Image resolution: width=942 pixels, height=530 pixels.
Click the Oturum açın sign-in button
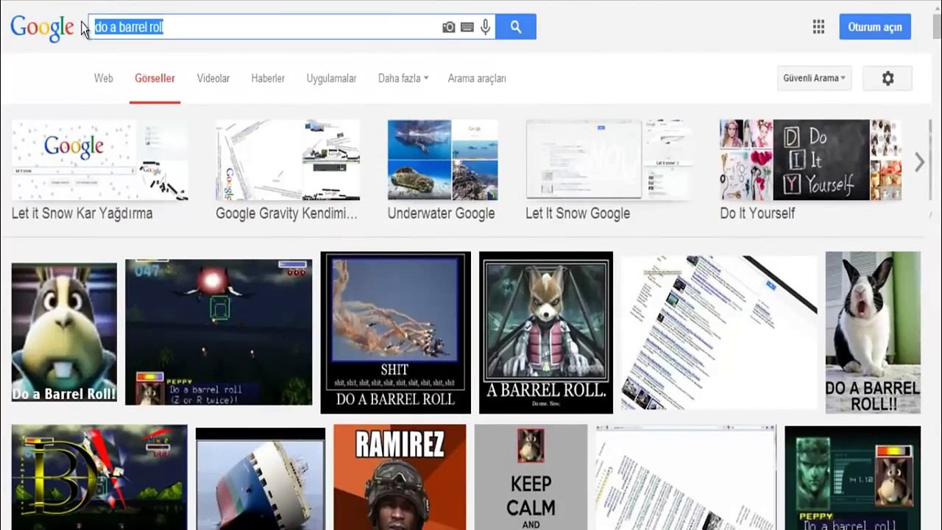[875, 27]
